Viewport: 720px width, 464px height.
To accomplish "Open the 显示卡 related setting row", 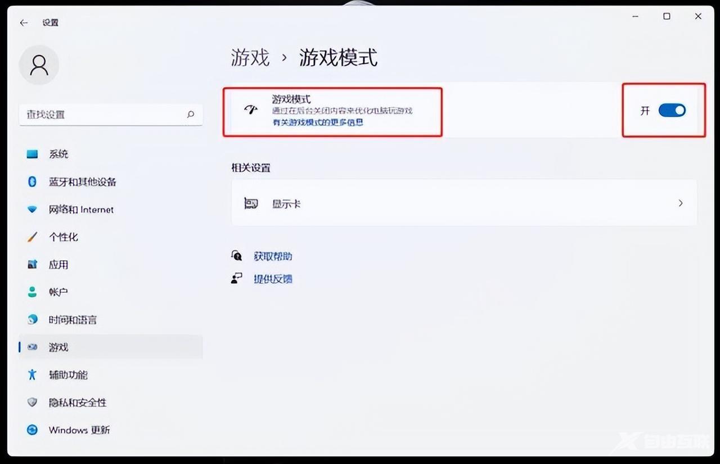I will (464, 203).
